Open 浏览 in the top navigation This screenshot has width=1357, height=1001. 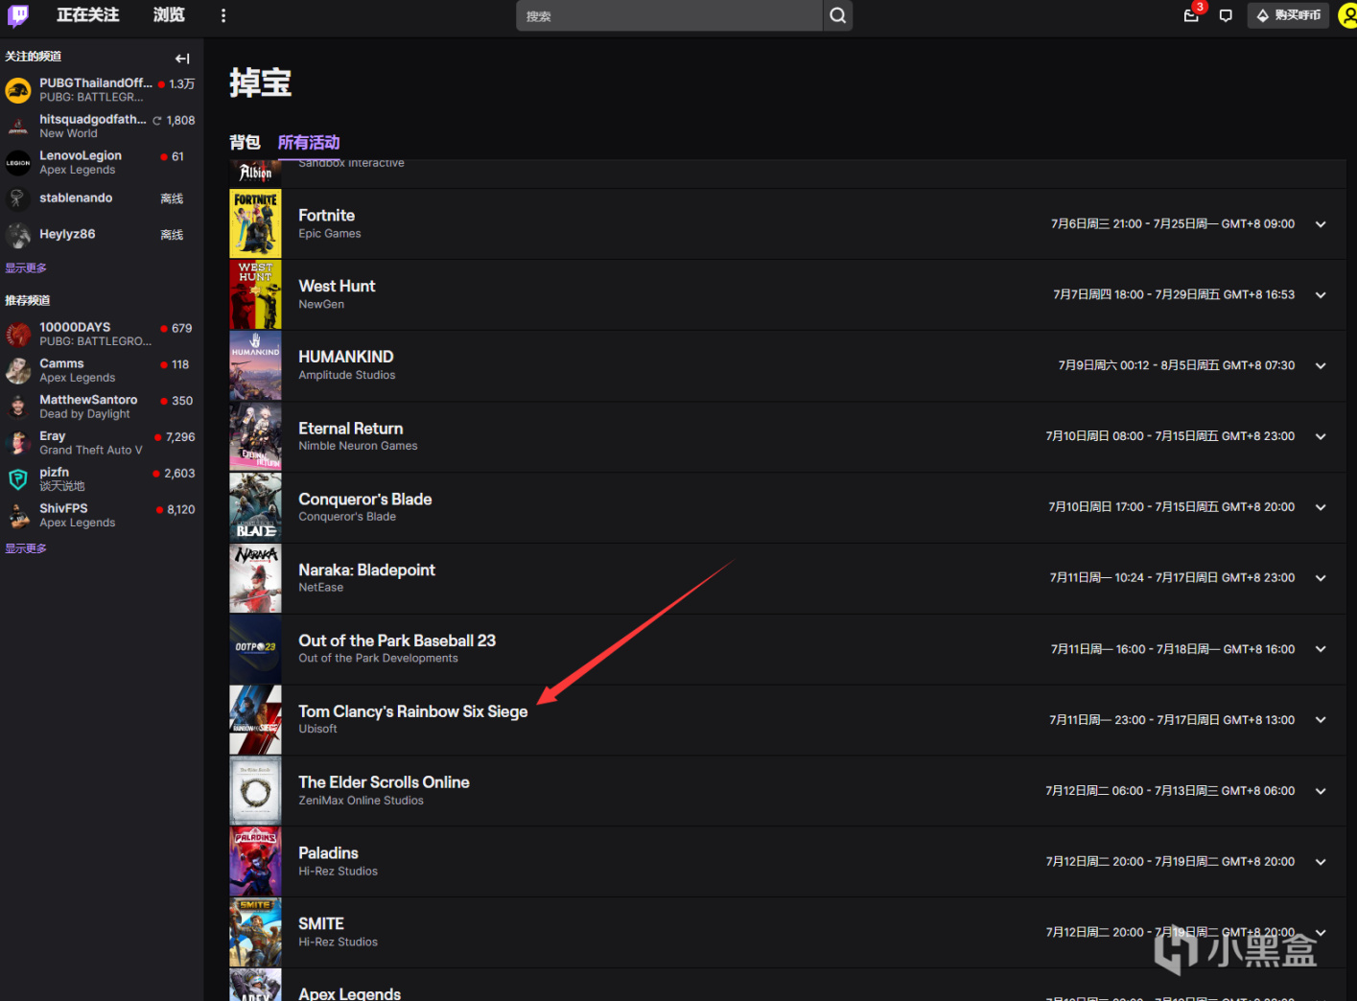[x=169, y=15]
